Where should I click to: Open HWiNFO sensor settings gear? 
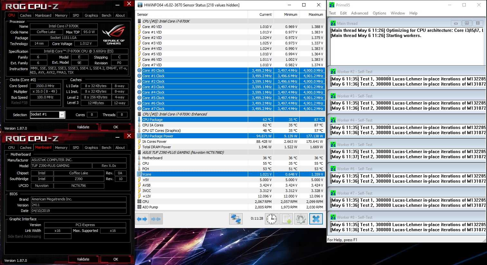[x=301, y=219]
